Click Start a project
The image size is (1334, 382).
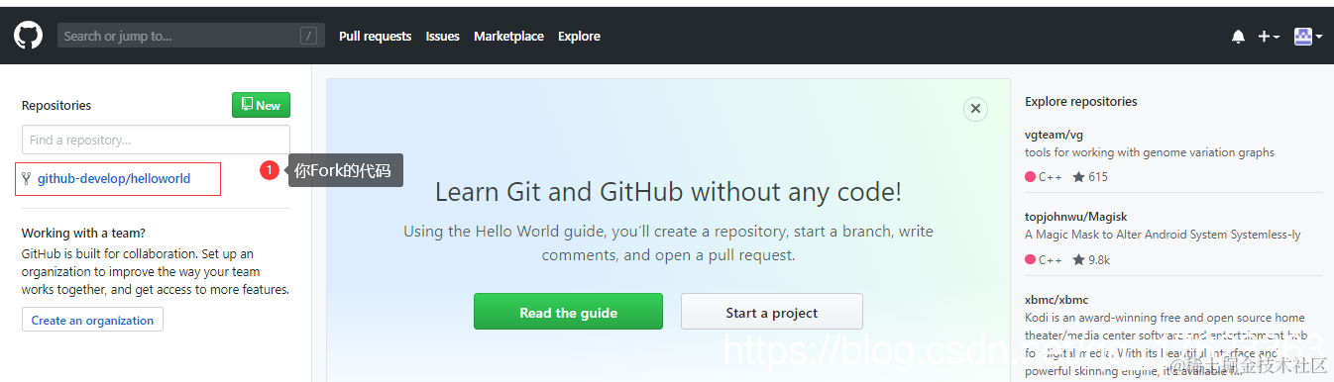(771, 312)
